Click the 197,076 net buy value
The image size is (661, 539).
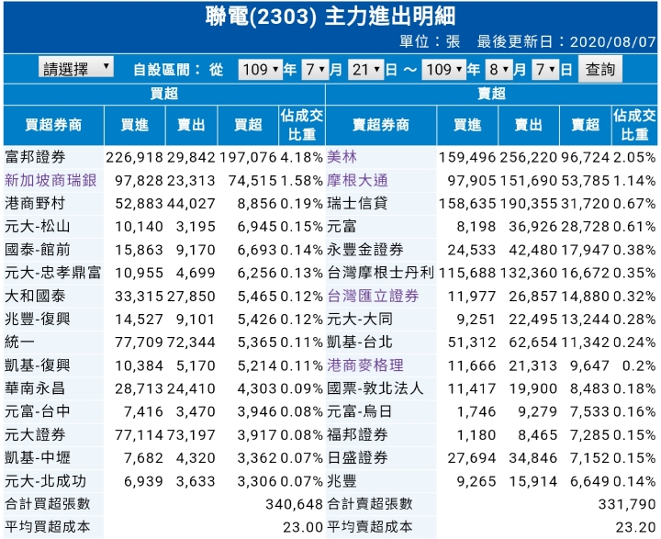[248, 157]
